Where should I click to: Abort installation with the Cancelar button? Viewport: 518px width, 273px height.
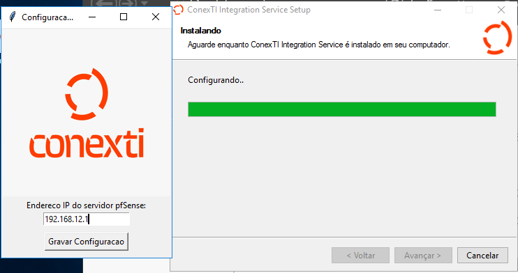click(x=482, y=256)
